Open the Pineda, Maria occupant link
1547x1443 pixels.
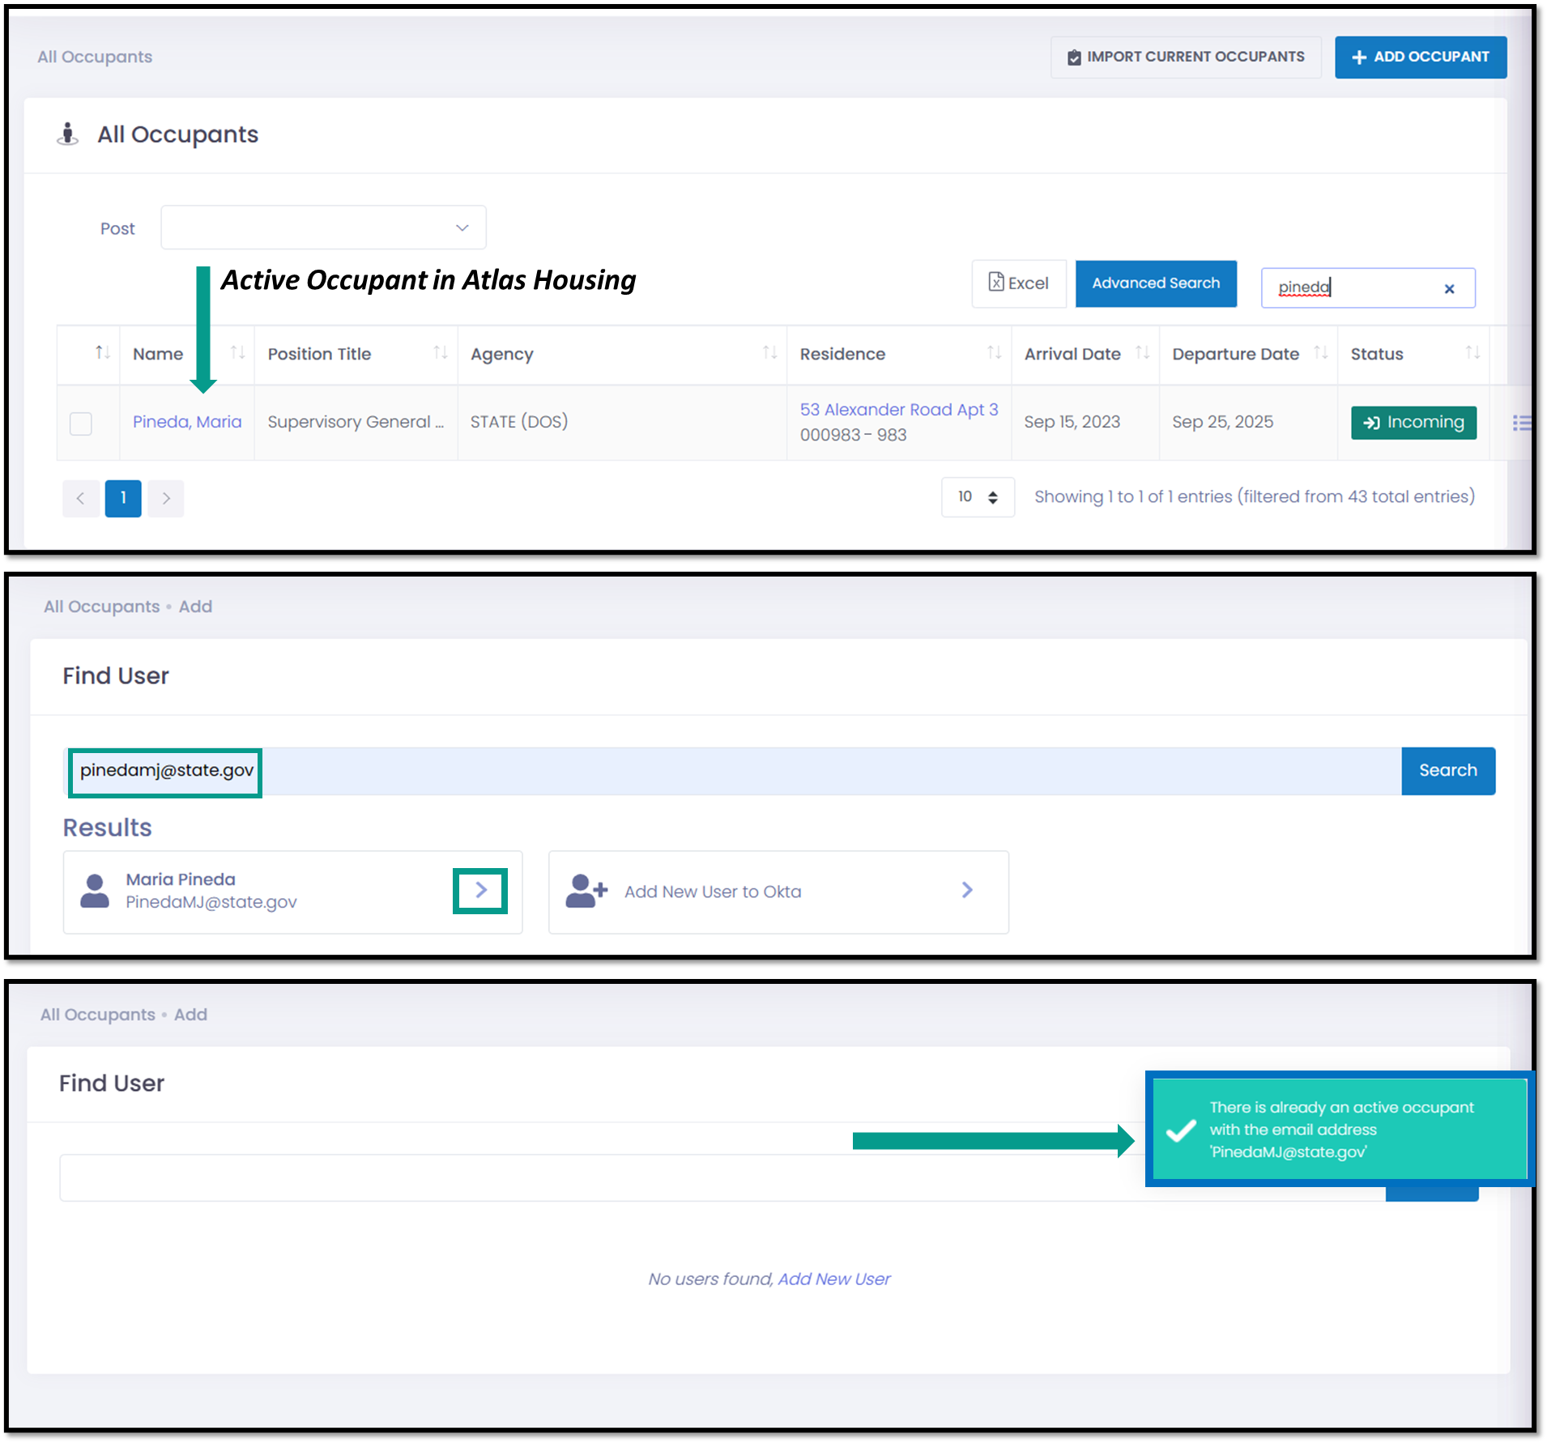(x=187, y=422)
